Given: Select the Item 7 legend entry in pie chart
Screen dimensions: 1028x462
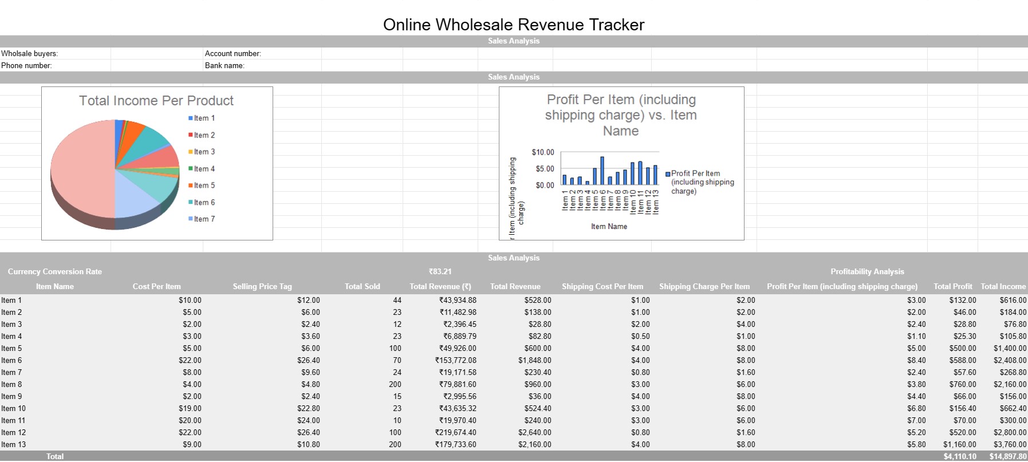Looking at the screenshot, I should coord(202,219).
